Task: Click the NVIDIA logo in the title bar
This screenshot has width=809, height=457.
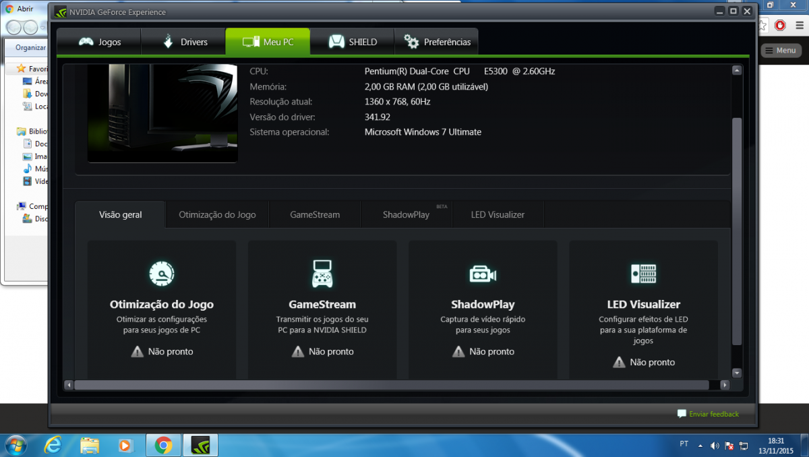Action: click(x=61, y=11)
